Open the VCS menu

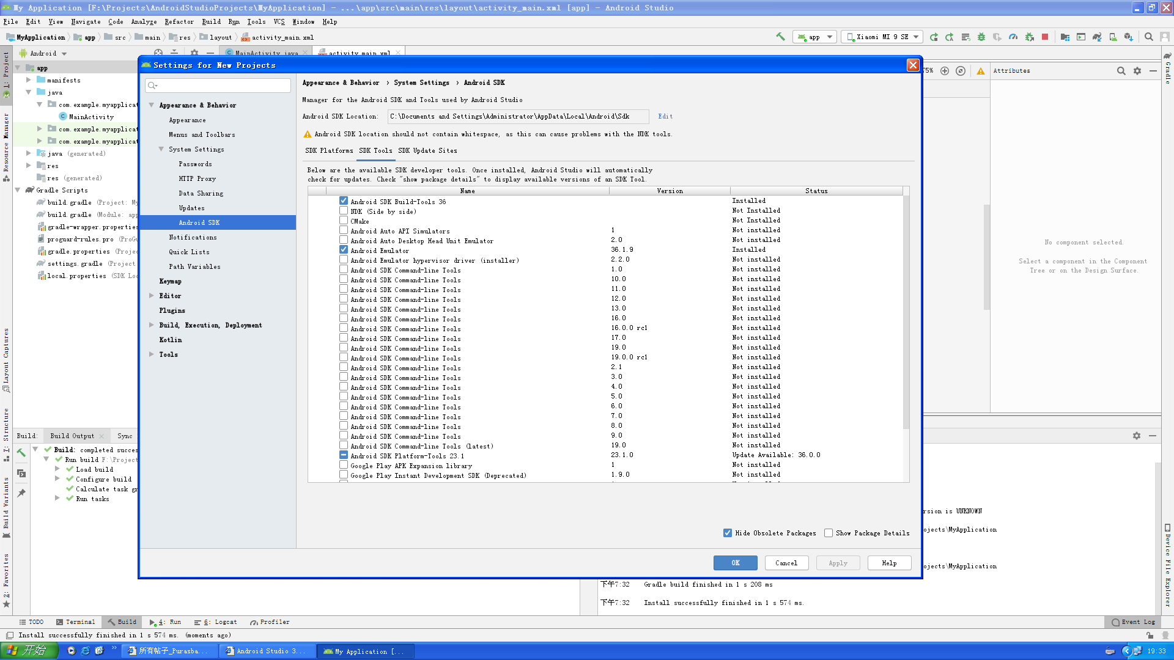279,21
